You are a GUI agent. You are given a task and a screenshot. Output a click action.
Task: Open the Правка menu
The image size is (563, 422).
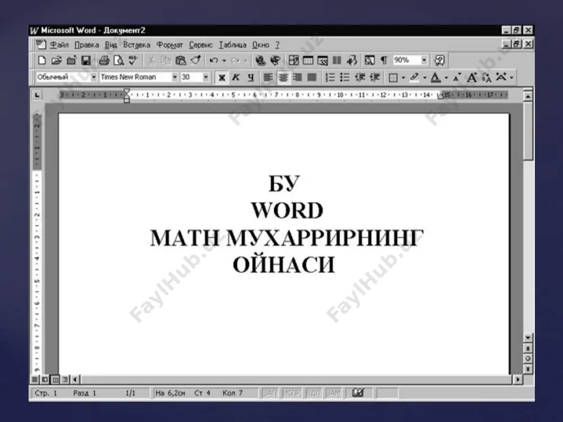point(87,45)
